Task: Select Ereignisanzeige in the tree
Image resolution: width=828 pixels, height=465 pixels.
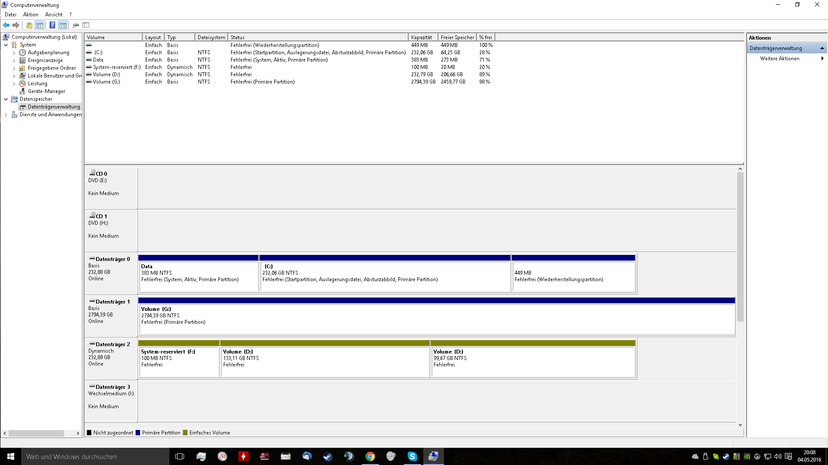Action: [45, 60]
